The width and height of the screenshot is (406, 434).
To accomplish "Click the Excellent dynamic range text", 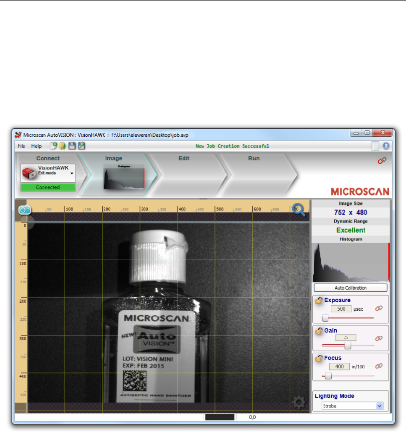I will [x=351, y=231].
